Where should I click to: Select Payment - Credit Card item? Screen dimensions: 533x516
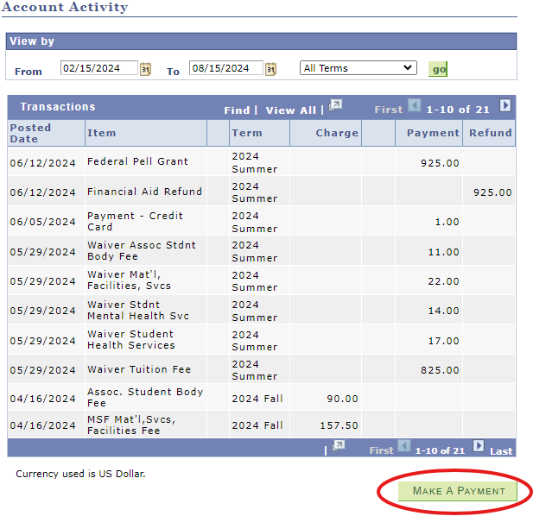coord(135,222)
